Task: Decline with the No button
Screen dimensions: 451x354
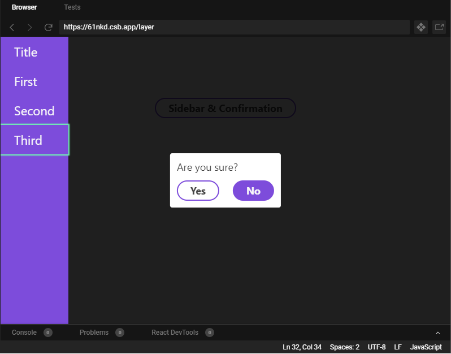Action: tap(253, 191)
